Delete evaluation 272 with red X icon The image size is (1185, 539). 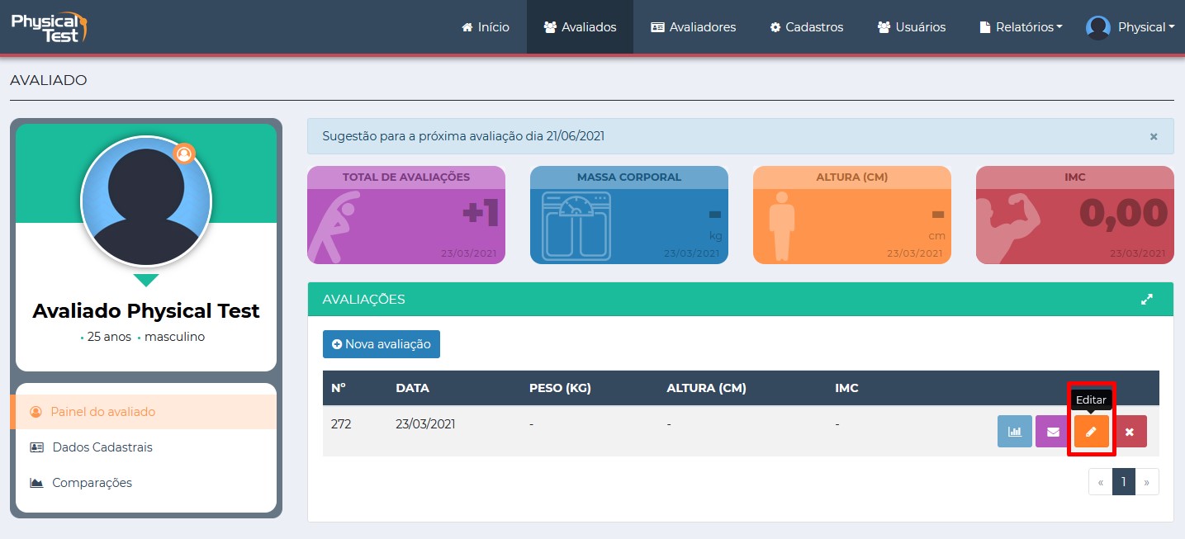click(x=1130, y=431)
